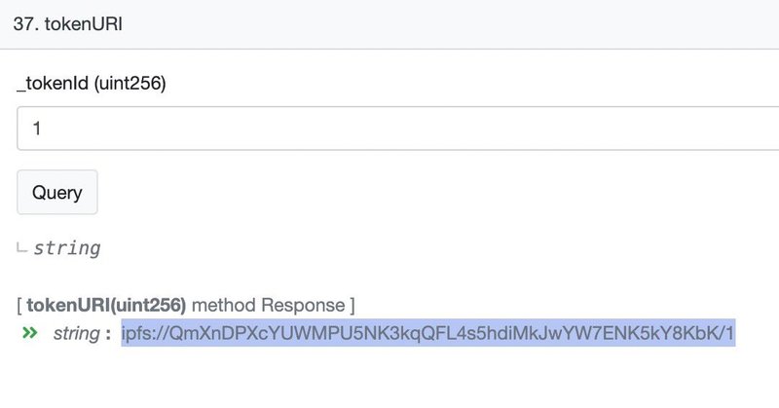
Task: Click the method Response text
Action: [x=269, y=305]
